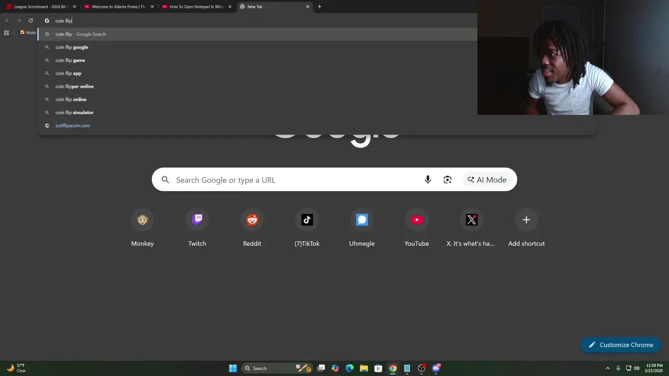The height and width of the screenshot is (376, 669).
Task: Select the 'coin flip simulator' suggestion
Action: click(x=317, y=112)
